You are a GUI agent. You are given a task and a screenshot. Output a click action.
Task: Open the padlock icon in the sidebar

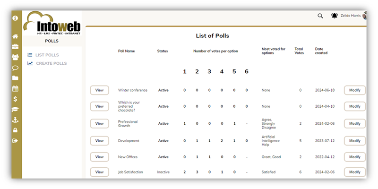pyautogui.click(x=15, y=130)
